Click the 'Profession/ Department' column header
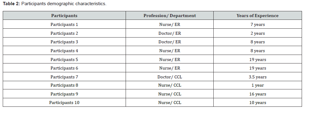This screenshot has width=324, height=126. coord(170,16)
